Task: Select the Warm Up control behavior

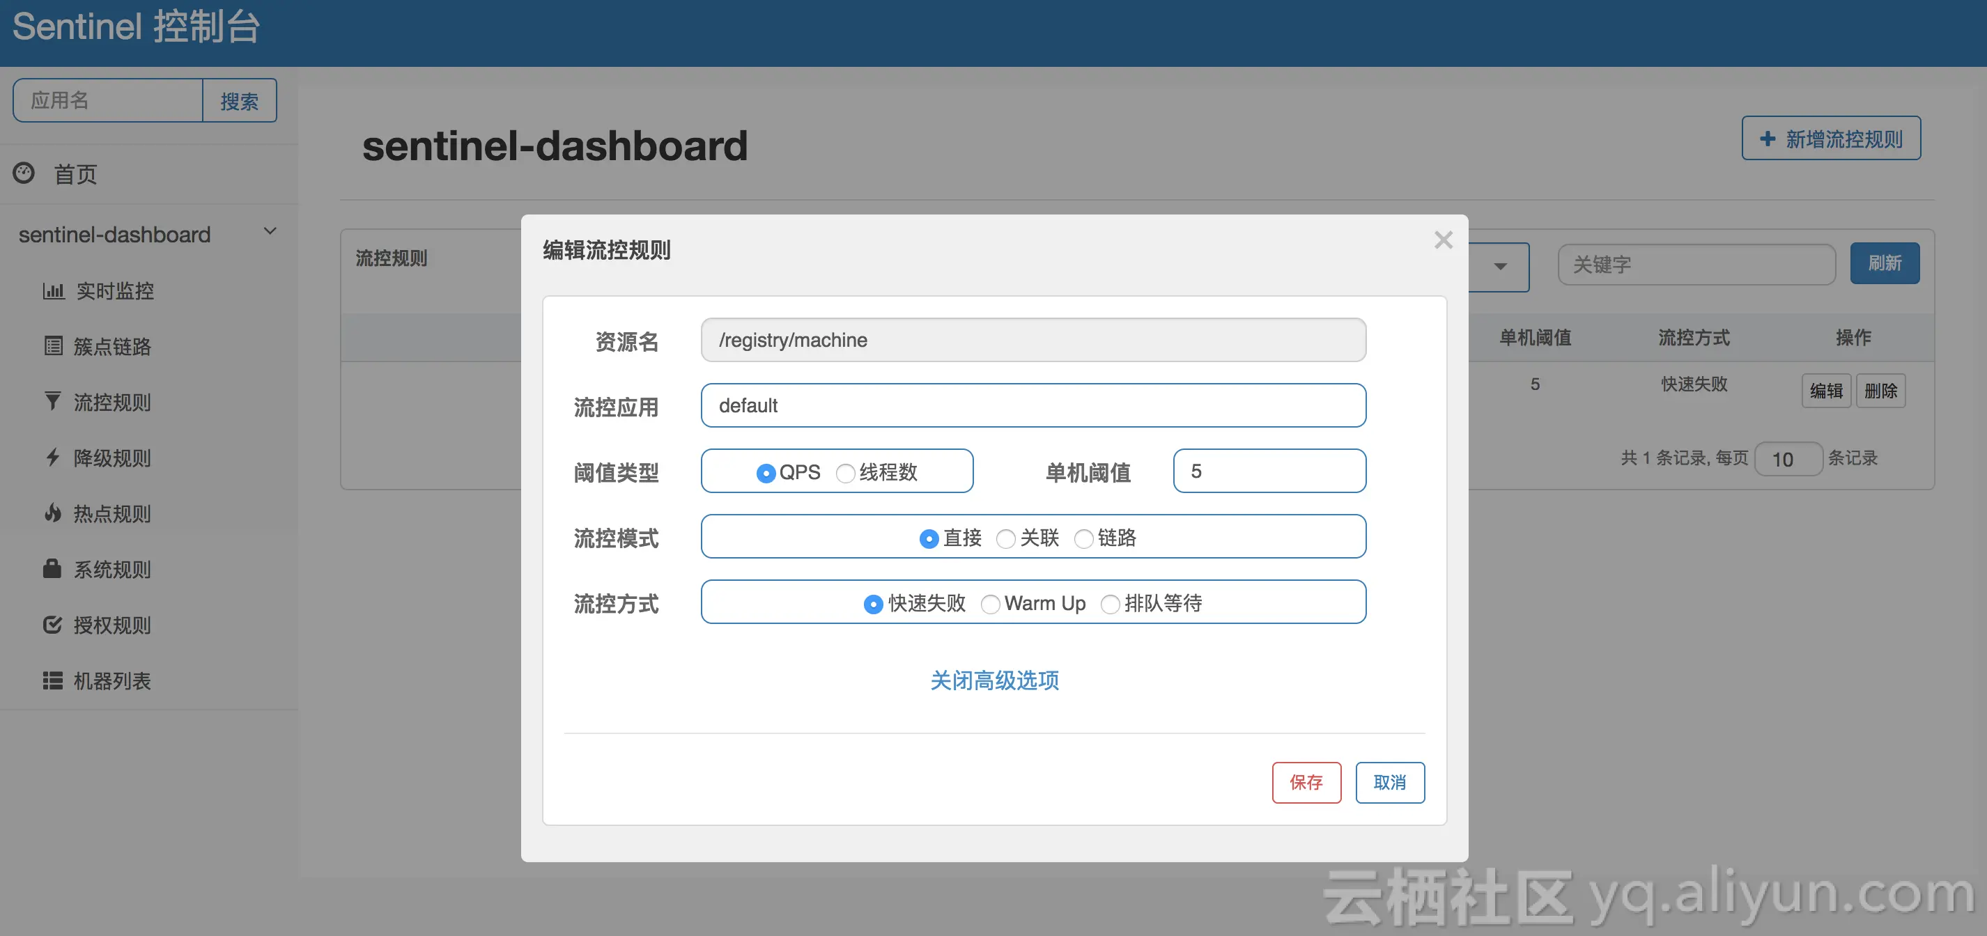Action: pos(991,604)
